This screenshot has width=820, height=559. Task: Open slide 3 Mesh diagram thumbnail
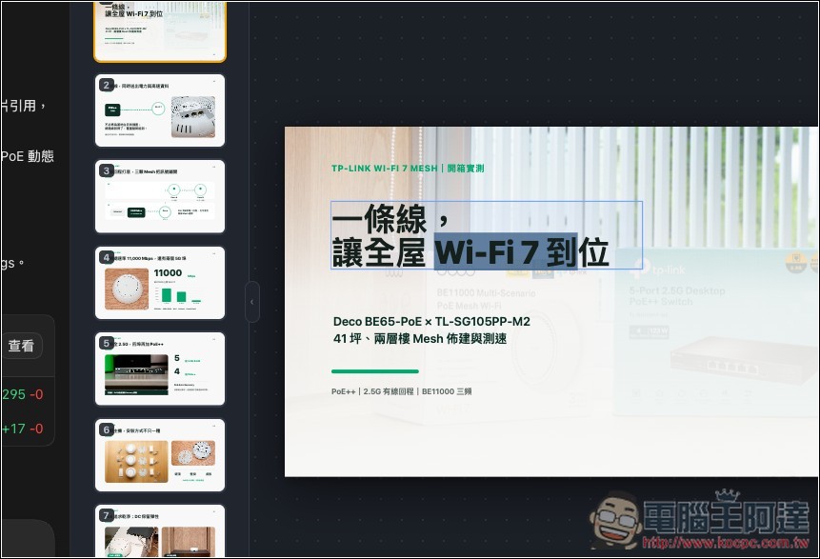click(x=160, y=196)
